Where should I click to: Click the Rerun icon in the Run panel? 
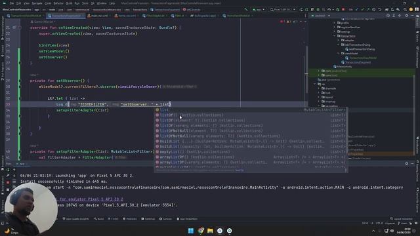tap(8, 170)
